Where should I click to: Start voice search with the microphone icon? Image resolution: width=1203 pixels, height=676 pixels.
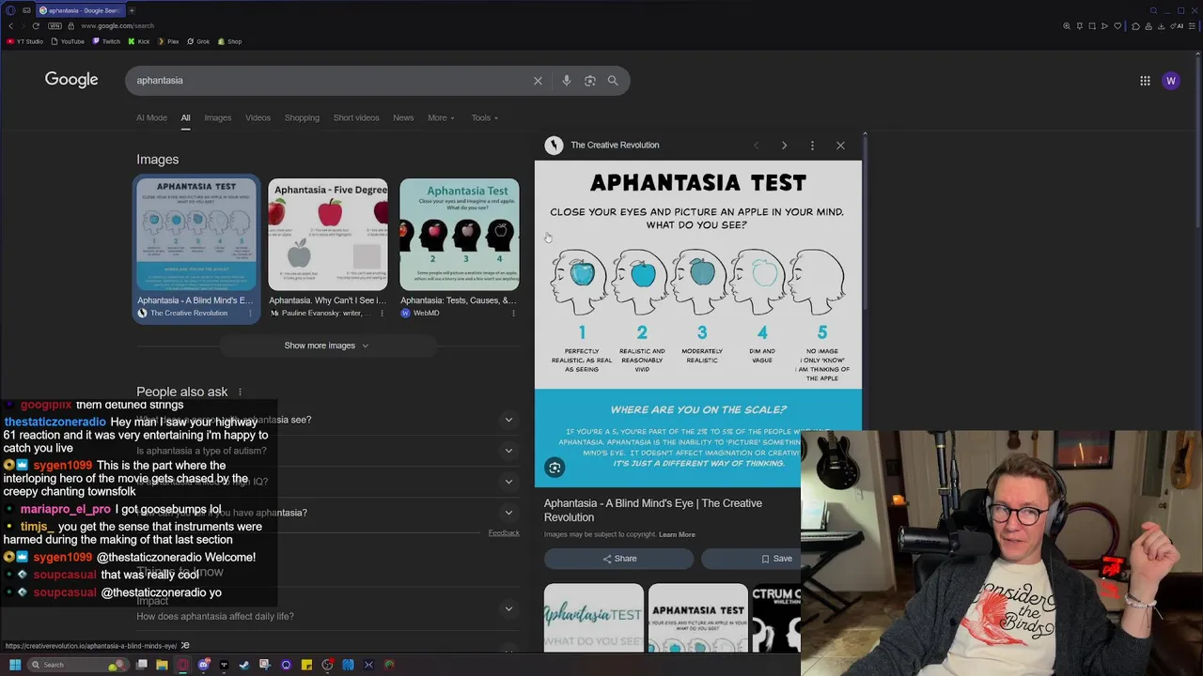click(x=566, y=81)
